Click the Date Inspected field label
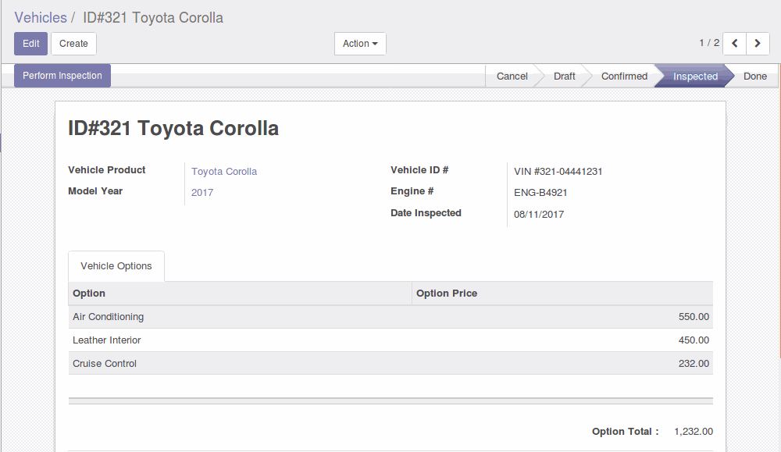The height and width of the screenshot is (452, 781). [426, 212]
